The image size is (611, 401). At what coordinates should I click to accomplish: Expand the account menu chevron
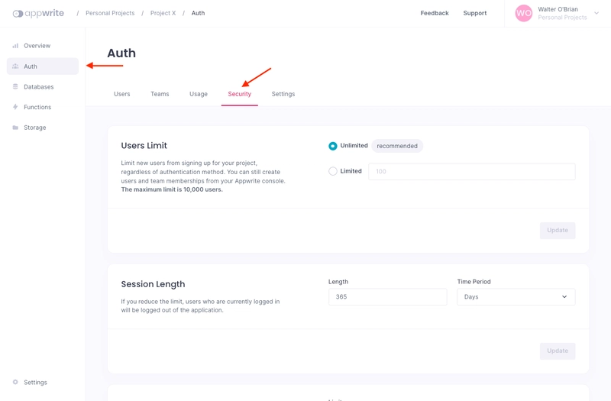pos(596,13)
